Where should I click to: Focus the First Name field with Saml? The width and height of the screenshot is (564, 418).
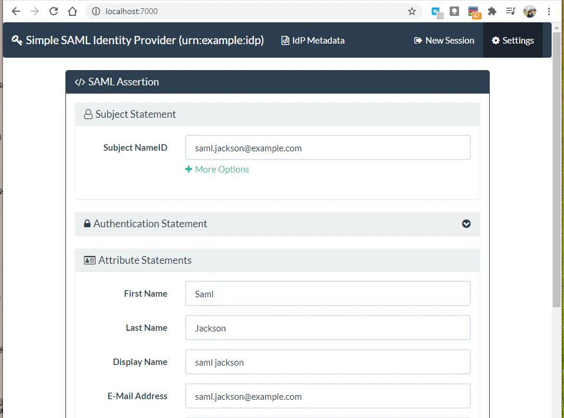(328, 294)
